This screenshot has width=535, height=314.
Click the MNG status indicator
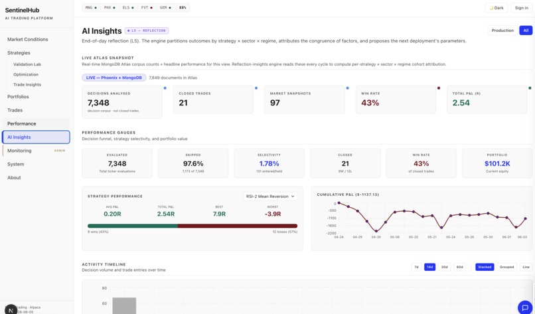[91, 7]
